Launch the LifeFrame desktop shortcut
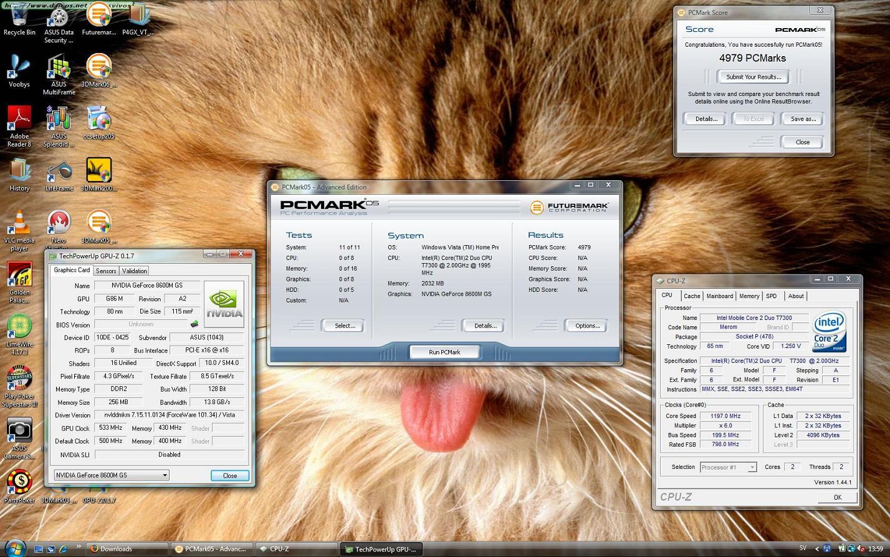Image resolution: width=890 pixels, height=557 pixels. click(59, 175)
